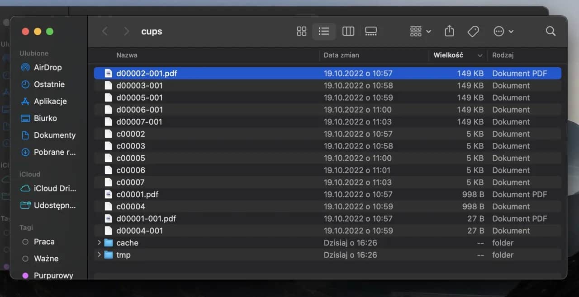Expand the cache folder disclosure triangle
The width and height of the screenshot is (579, 297).
(100, 242)
